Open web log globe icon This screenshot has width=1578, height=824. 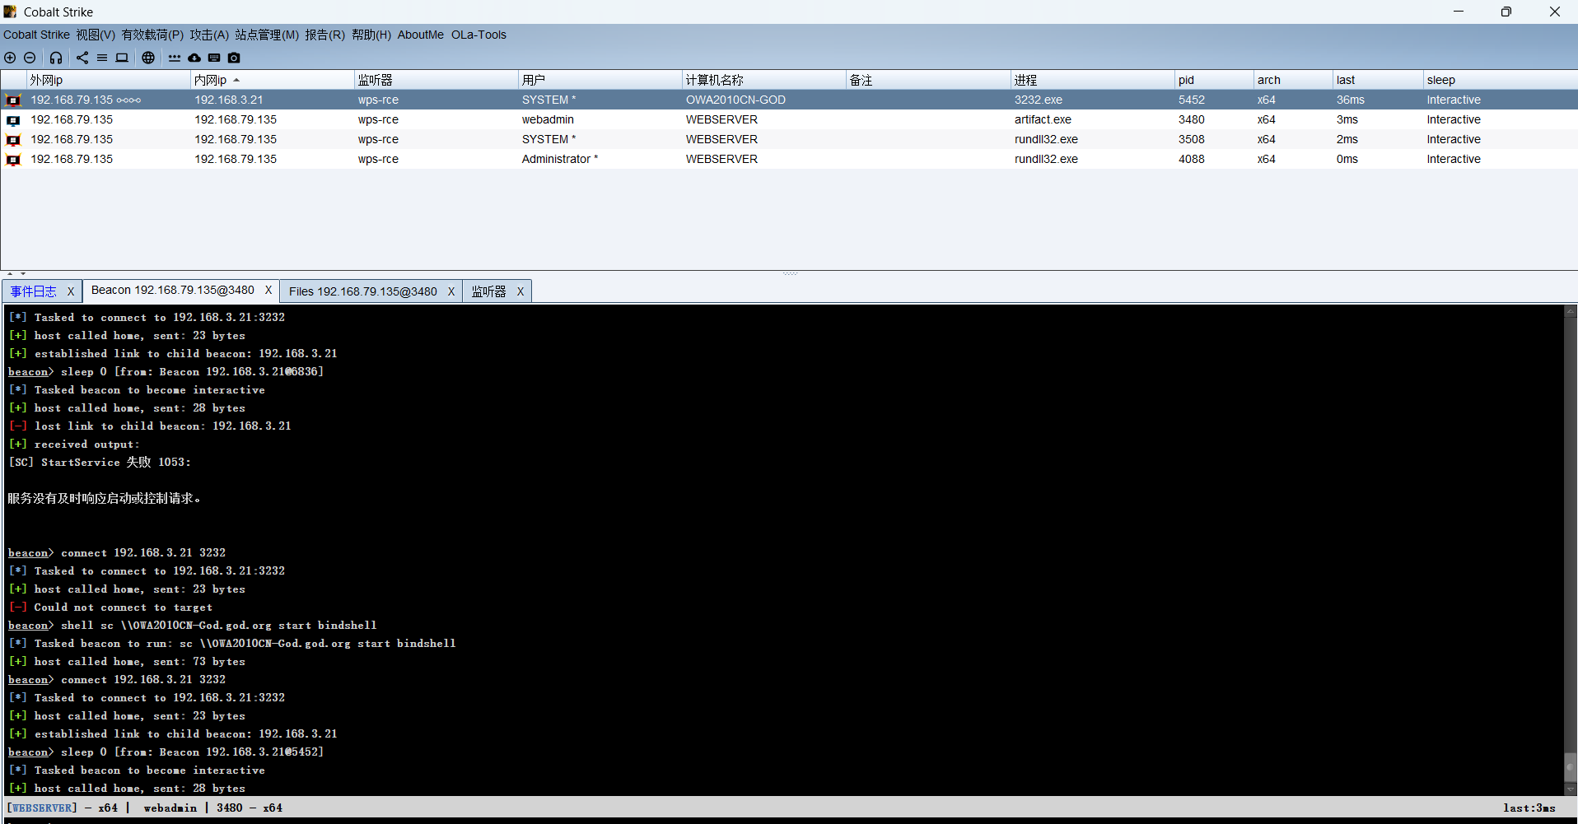click(148, 58)
